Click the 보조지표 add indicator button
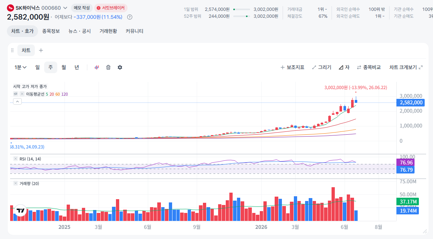The width and height of the screenshot is (433, 239). [292, 67]
